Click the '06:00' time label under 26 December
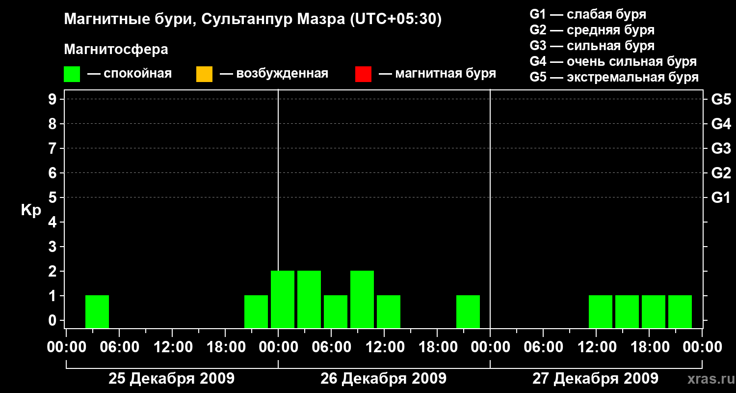The image size is (736, 393). 331,347
